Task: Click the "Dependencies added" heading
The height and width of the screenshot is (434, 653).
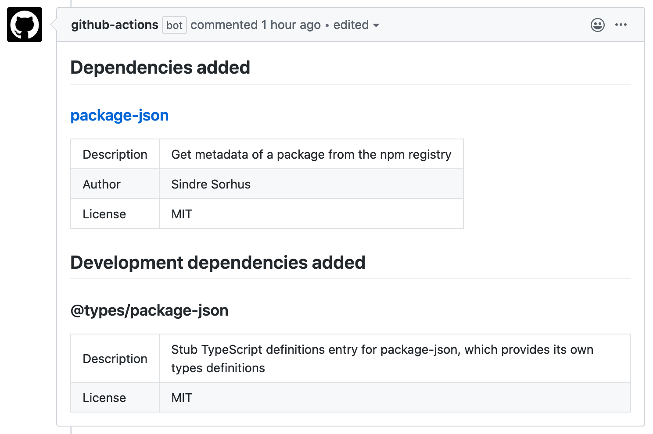Action: 160,68
